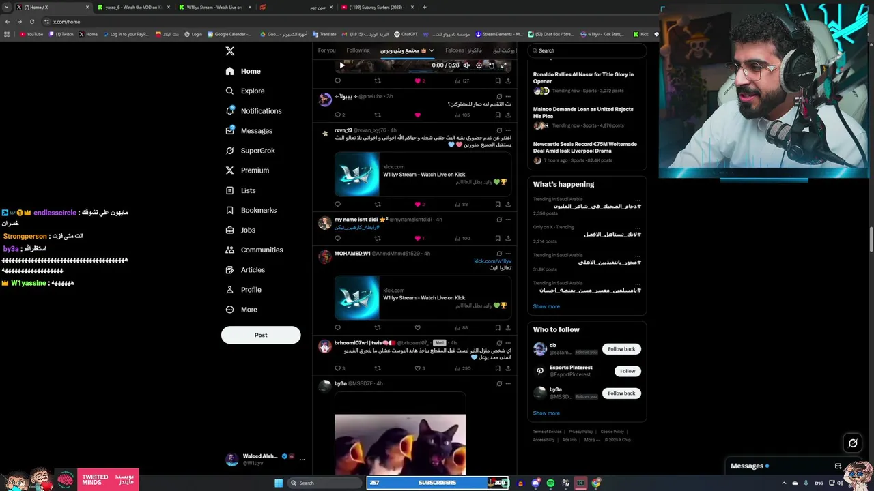
Task: Follow back by3a account
Action: coord(621,393)
